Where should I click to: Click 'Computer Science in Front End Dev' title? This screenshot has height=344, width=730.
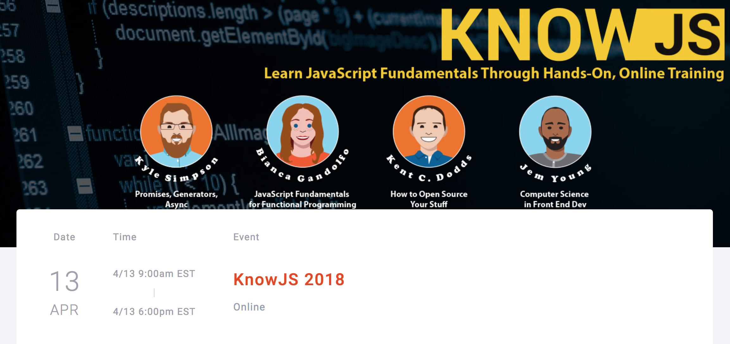[555, 199]
